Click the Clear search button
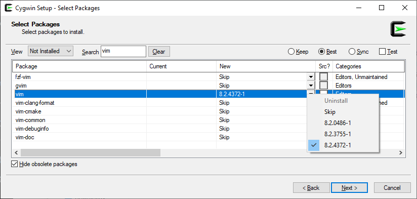417x199 pixels. pyautogui.click(x=159, y=52)
